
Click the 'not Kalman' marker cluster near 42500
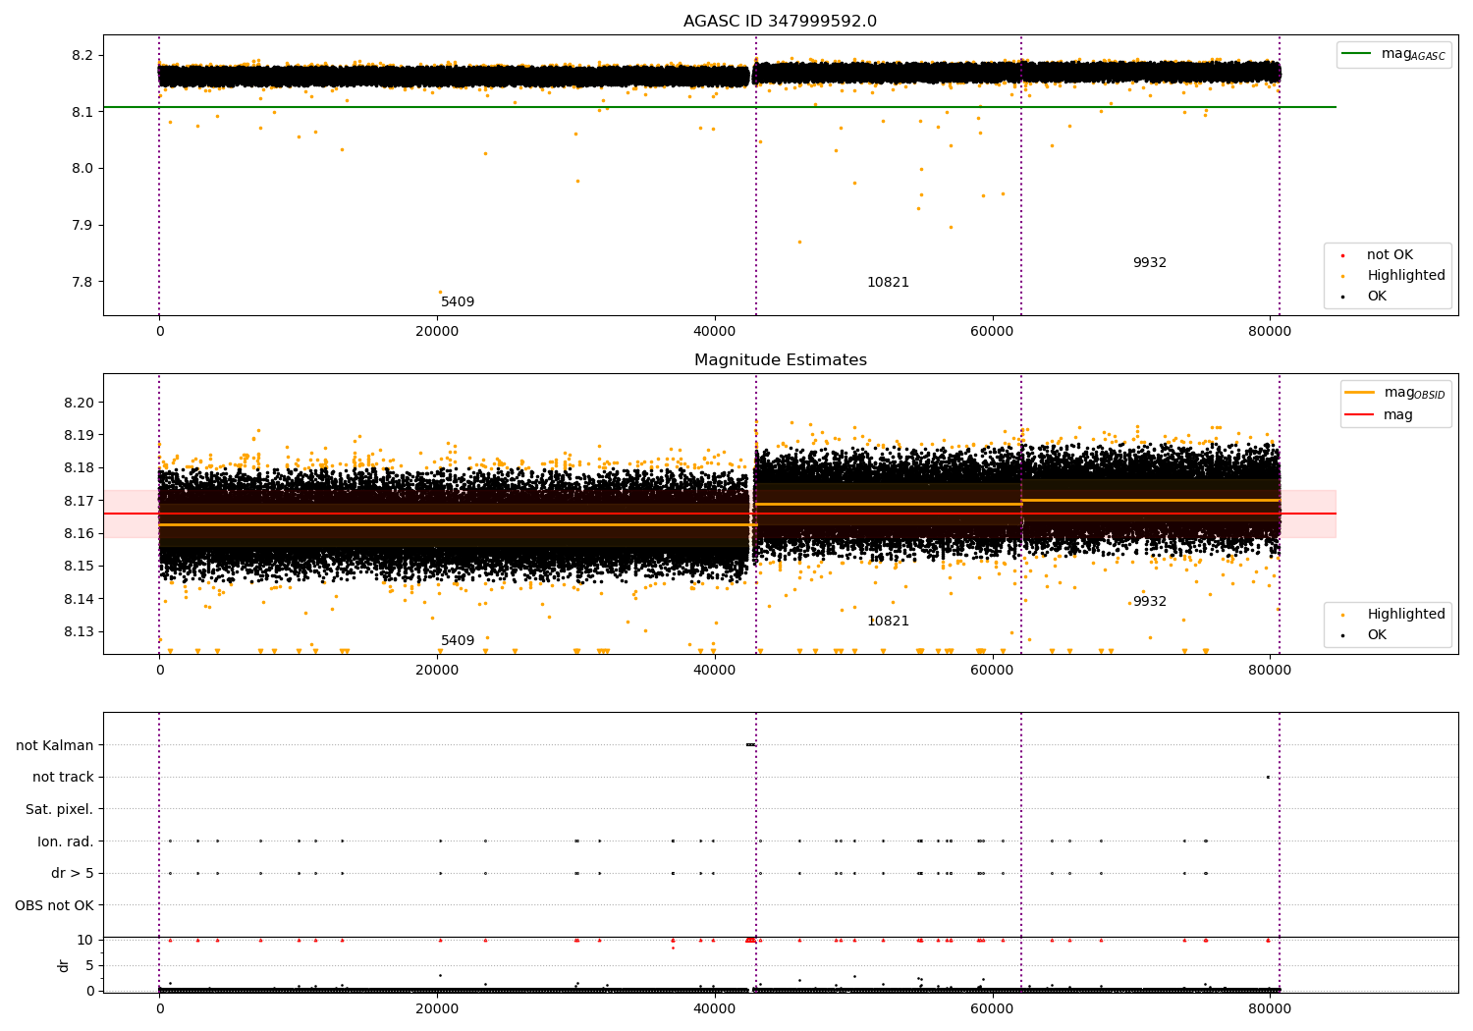click(x=751, y=744)
